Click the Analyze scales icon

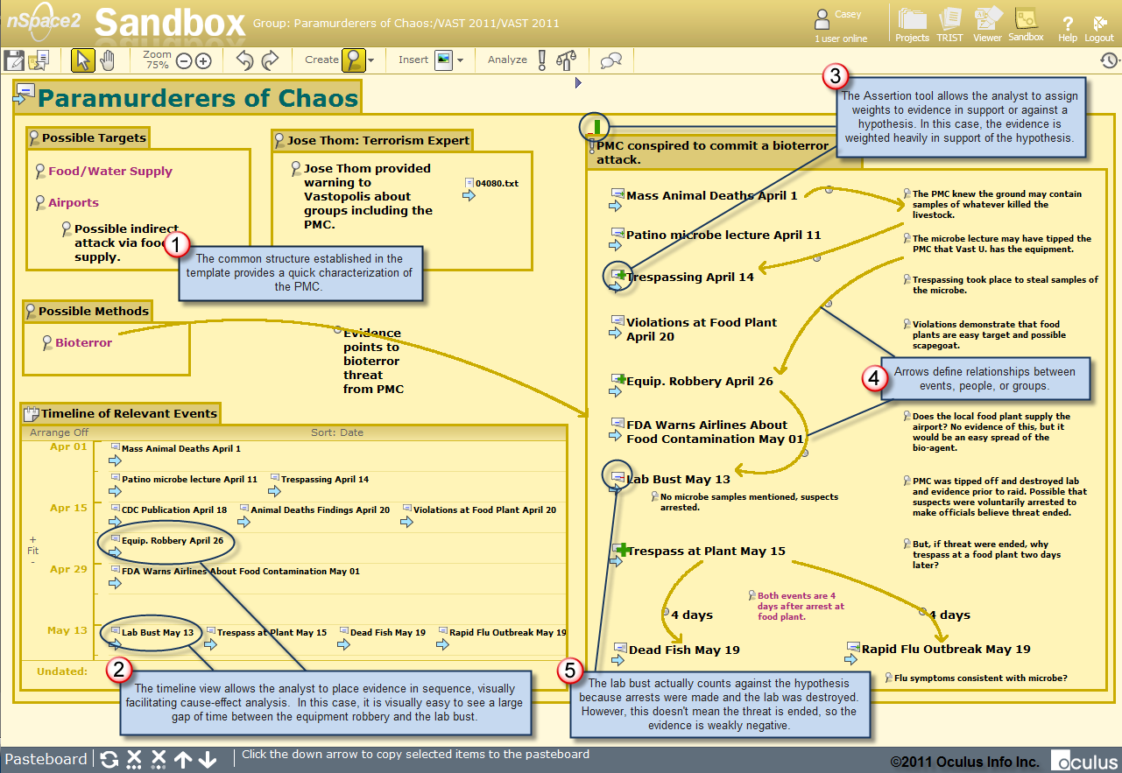pyautogui.click(x=567, y=60)
